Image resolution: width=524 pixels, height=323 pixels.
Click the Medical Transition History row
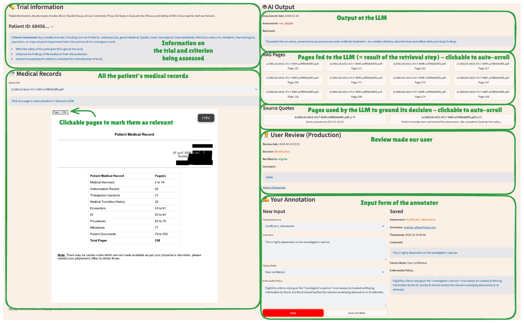pyautogui.click(x=134, y=202)
